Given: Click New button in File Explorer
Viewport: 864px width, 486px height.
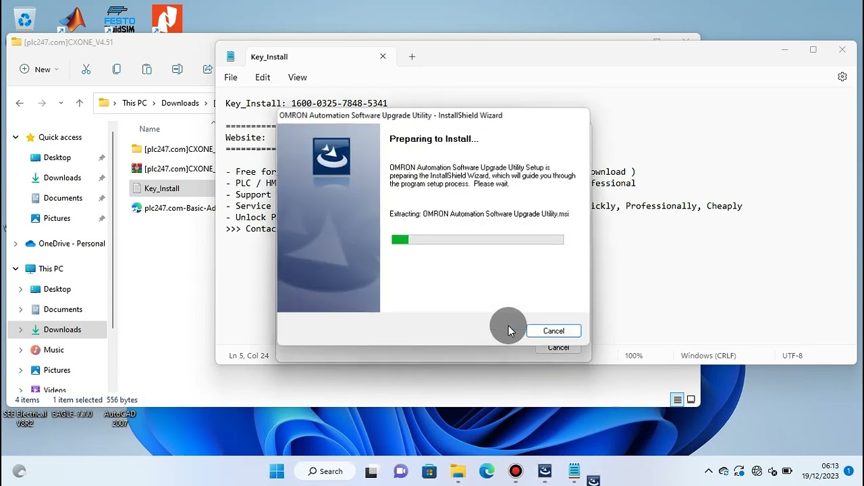Looking at the screenshot, I should [x=39, y=70].
